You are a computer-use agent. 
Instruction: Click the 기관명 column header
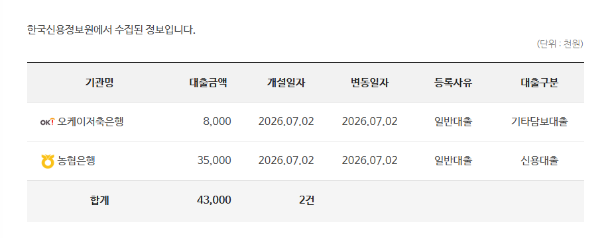point(99,83)
